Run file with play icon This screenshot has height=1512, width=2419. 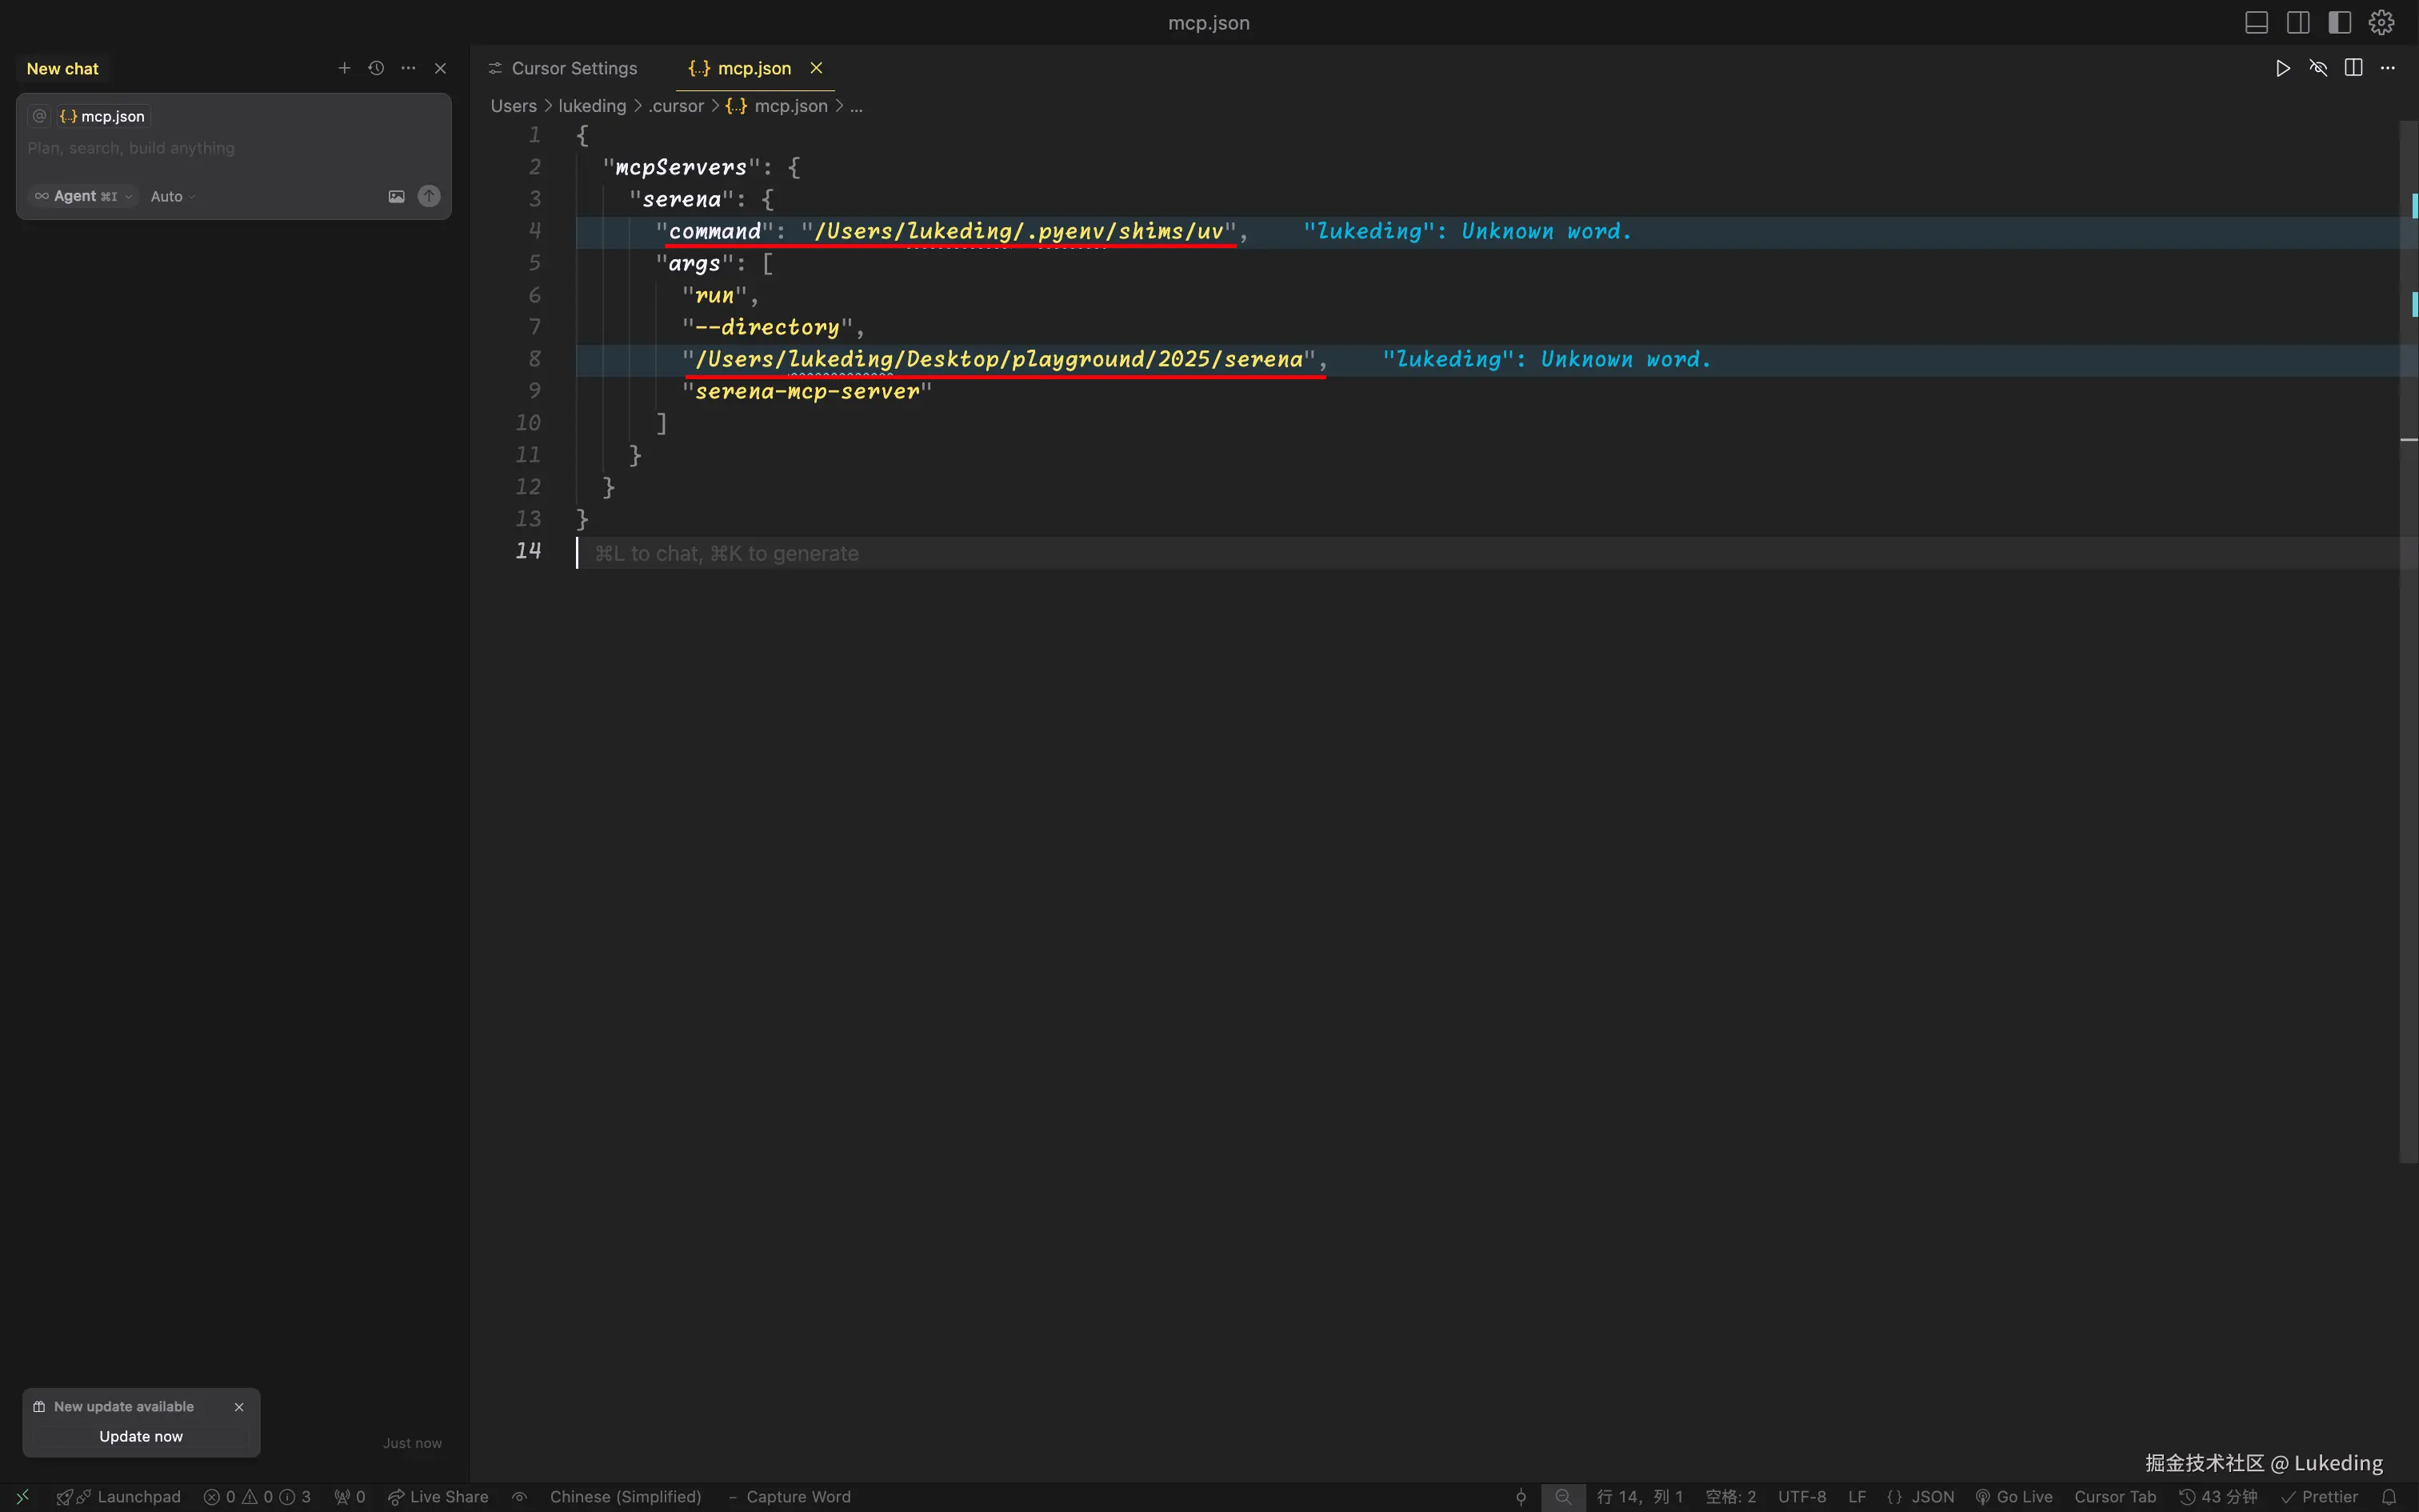pyautogui.click(x=2282, y=68)
